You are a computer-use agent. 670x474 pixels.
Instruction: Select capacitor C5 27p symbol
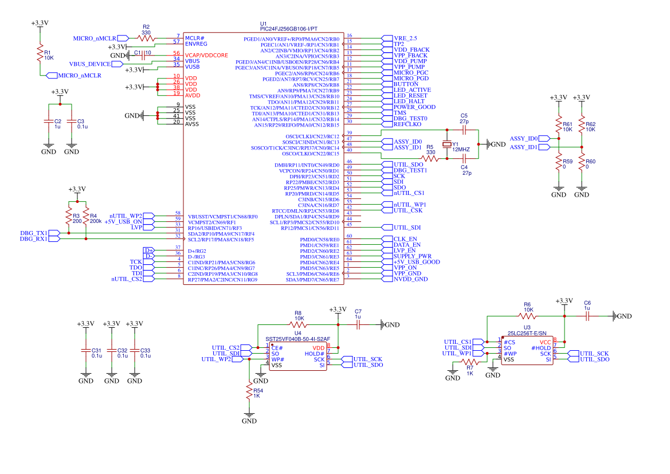pos(464,130)
